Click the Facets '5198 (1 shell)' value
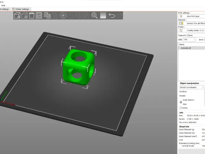 pos(193,119)
